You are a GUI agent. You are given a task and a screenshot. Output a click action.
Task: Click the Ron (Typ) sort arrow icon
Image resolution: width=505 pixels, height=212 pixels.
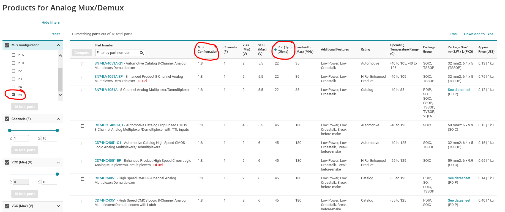(x=275, y=50)
